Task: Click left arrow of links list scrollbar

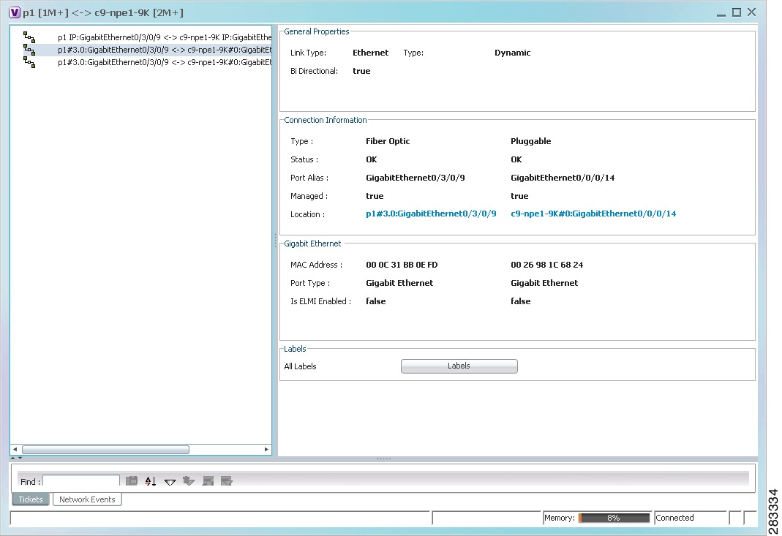Action: pyautogui.click(x=15, y=450)
